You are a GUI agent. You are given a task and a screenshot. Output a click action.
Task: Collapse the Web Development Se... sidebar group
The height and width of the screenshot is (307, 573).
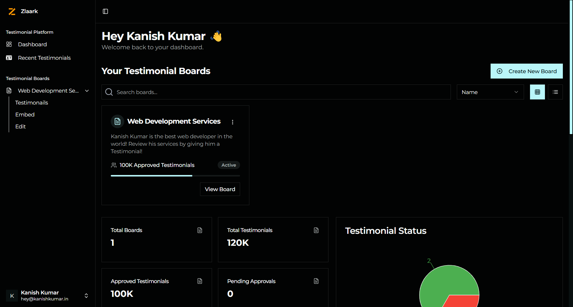point(87,91)
